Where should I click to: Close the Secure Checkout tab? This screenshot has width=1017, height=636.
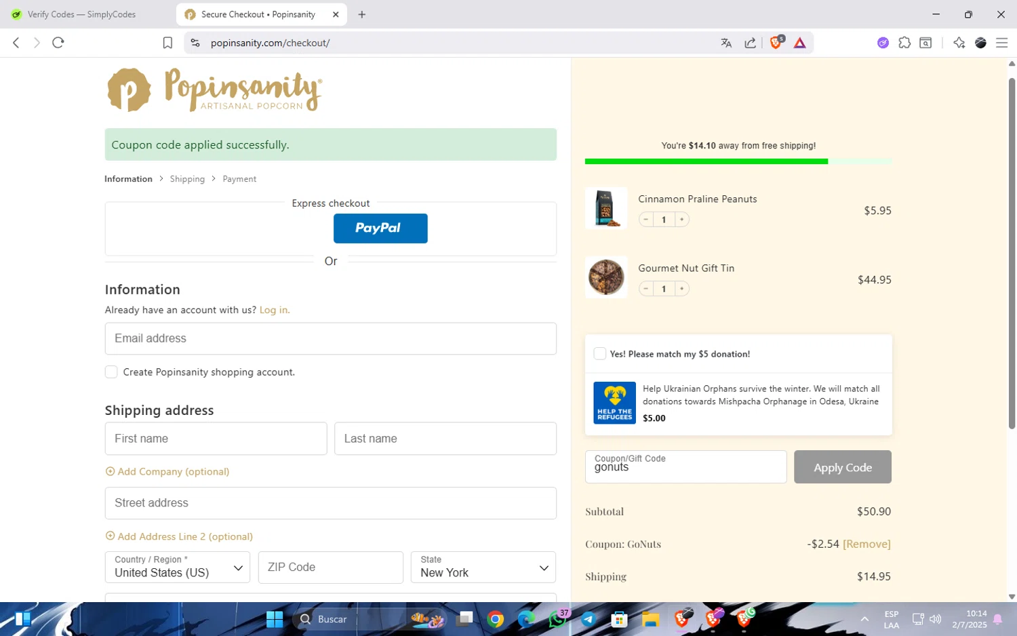click(336, 14)
